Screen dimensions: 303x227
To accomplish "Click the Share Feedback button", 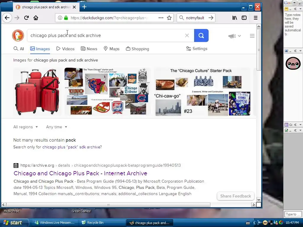I will (x=236, y=196).
